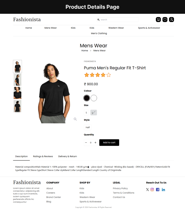Viewport: 185px width, 211px height.
Task: Open the wishlist heart icon
Action: pyautogui.click(x=165, y=20)
